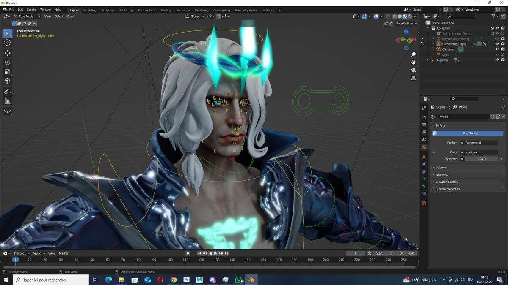Open the Scene properties tab
508x285 pixels.
coord(424,140)
